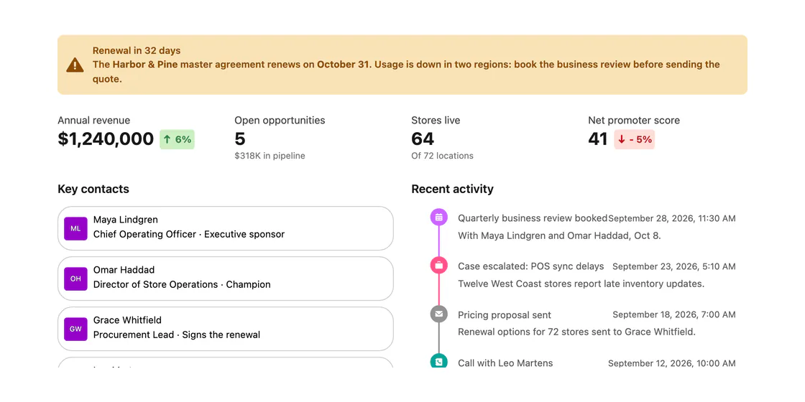805x402 pixels.
Task: Click the envelope icon for the pricing proposal sent
Action: 439,314
